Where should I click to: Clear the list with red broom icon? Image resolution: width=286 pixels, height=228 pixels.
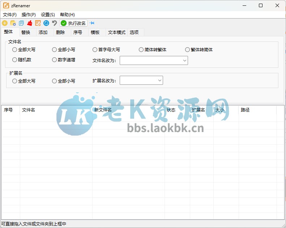coord(30,23)
